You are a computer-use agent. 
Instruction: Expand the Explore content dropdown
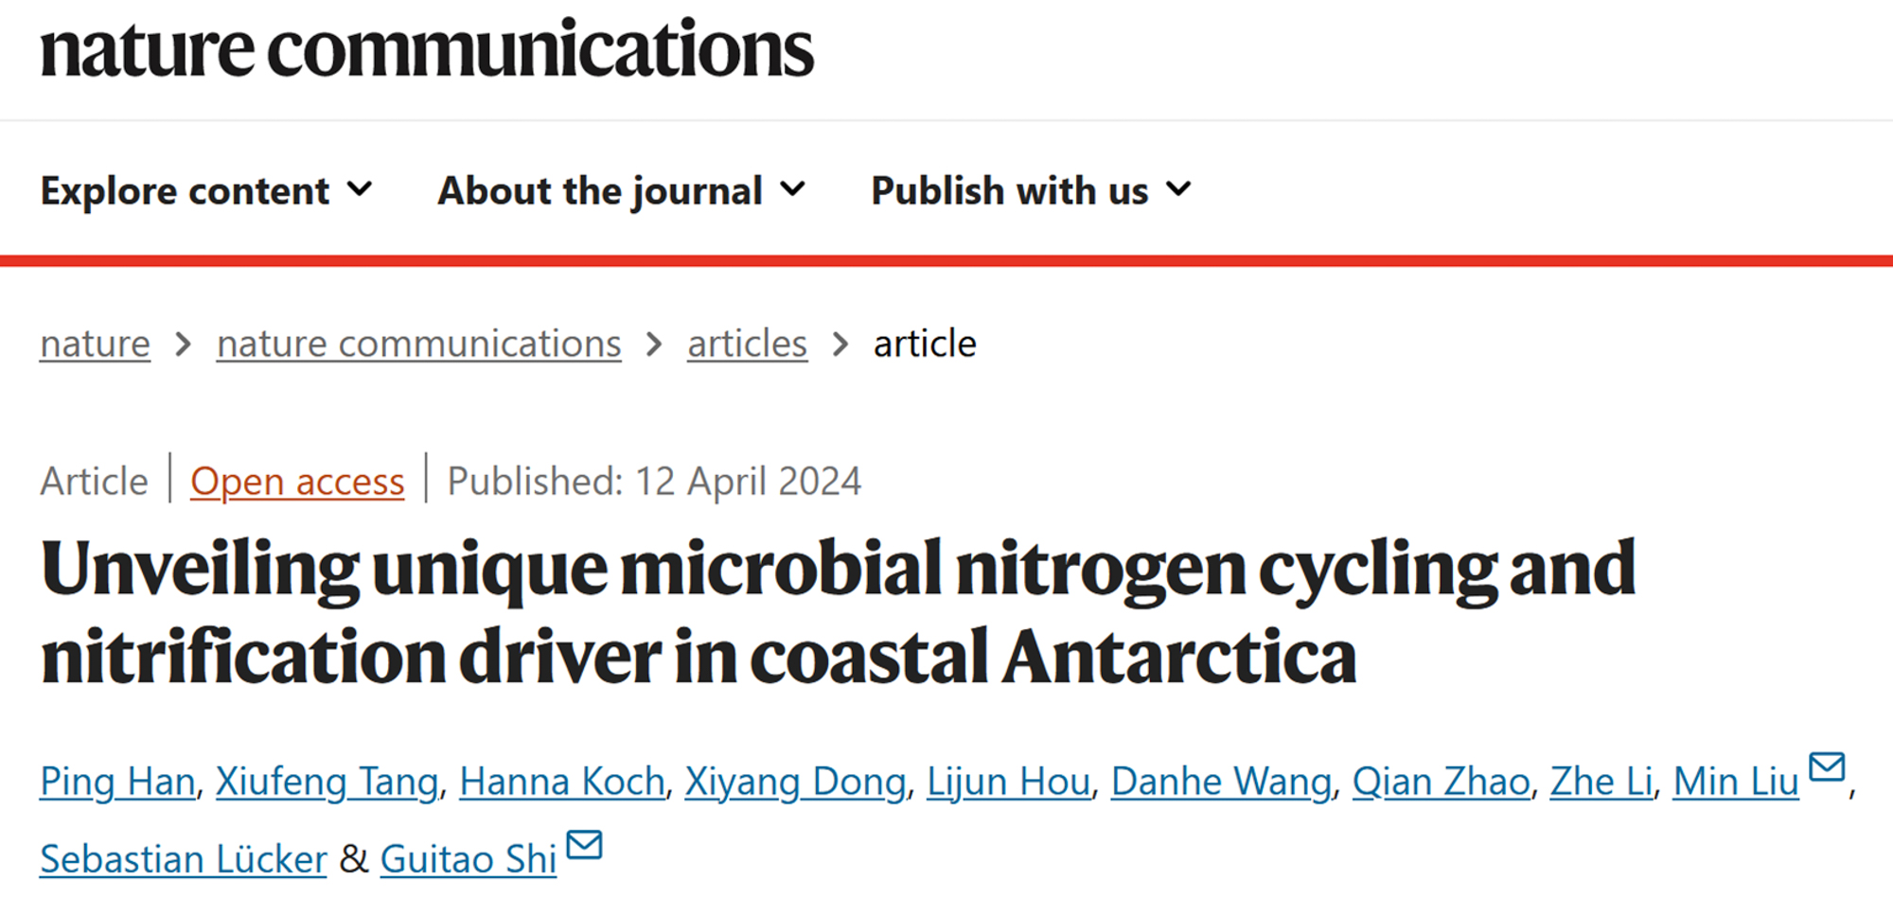pyautogui.click(x=206, y=191)
